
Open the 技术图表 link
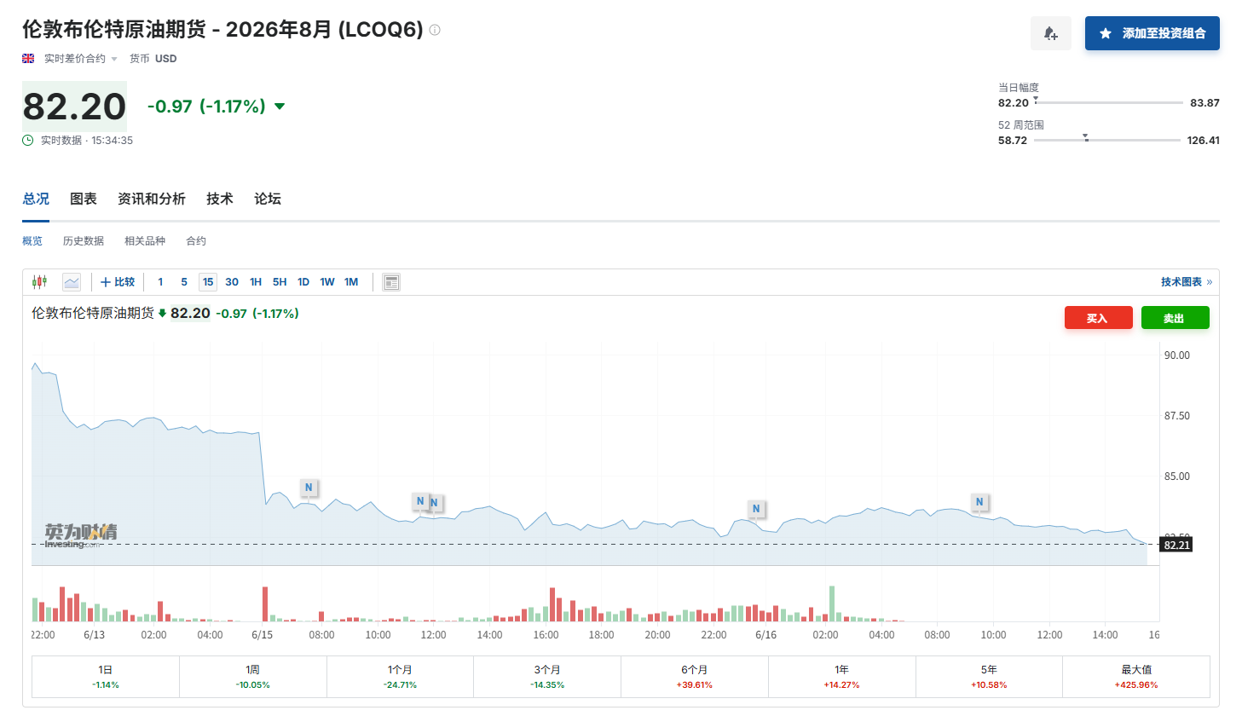[x=1186, y=282]
